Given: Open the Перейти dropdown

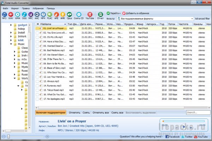Looking at the screenshot, I should click(113, 13).
